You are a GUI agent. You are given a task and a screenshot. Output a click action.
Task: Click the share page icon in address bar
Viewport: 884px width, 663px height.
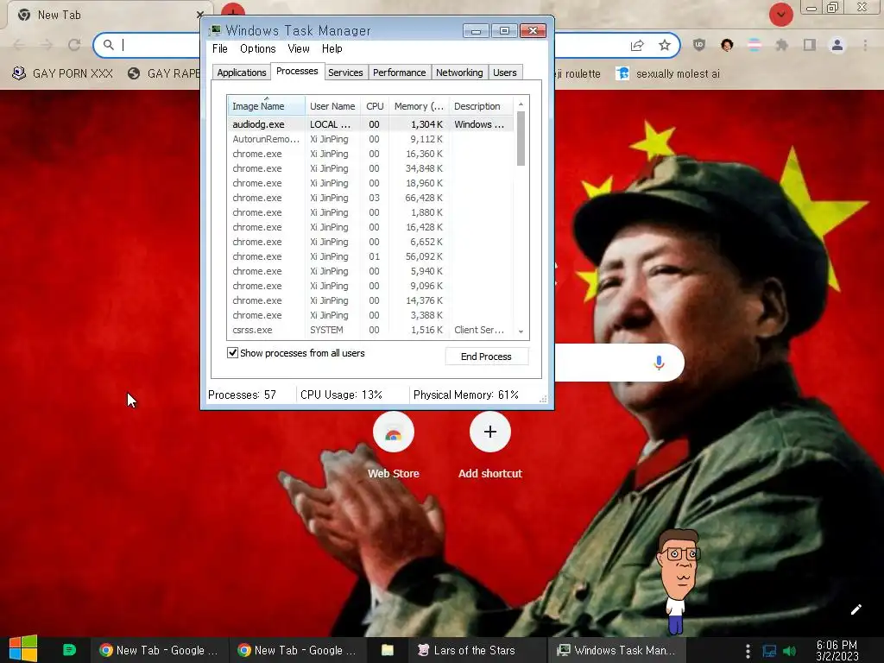(637, 45)
